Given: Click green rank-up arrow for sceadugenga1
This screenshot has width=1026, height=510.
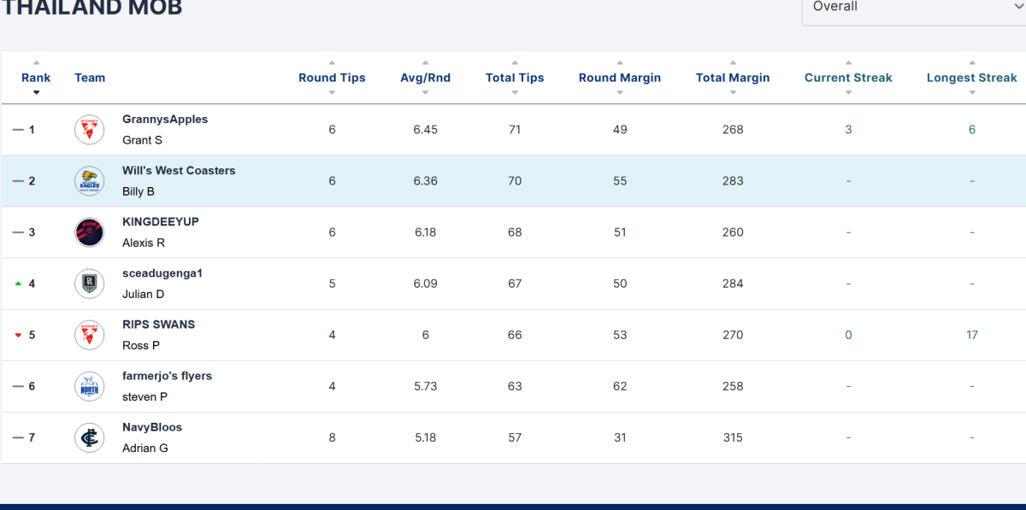Looking at the screenshot, I should pos(18,284).
